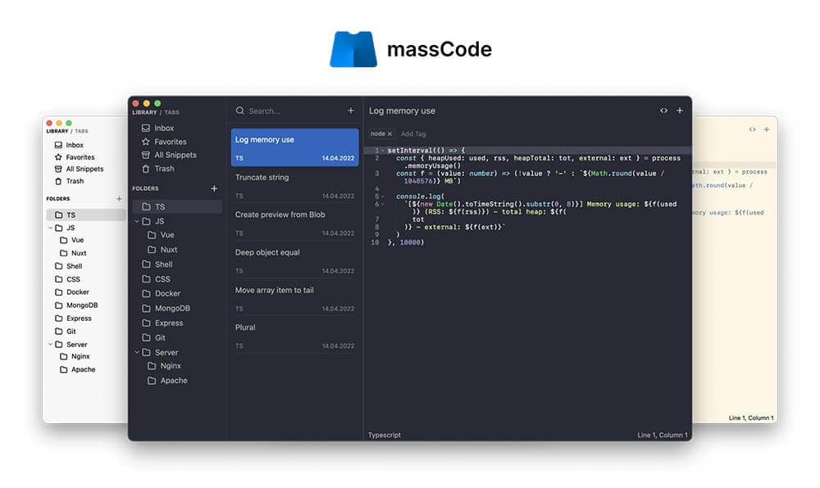820x488 pixels.
Task: Open the Apache folder in the dark window
Action: click(x=167, y=381)
